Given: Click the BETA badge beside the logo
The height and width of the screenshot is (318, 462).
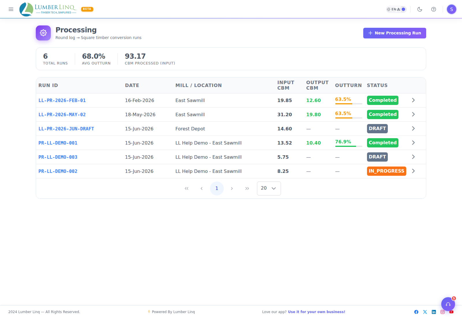Looking at the screenshot, I should (x=87, y=9).
